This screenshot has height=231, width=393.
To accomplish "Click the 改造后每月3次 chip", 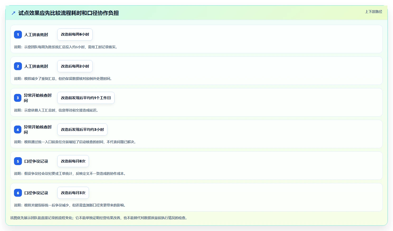I will (73, 193).
